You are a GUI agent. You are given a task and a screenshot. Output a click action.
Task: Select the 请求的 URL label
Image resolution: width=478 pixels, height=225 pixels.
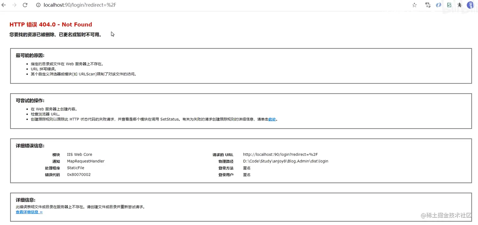[x=223, y=155]
